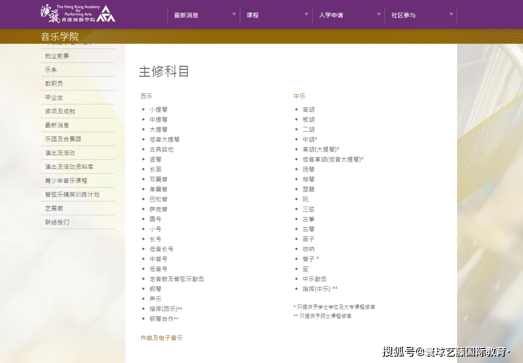Select 革胡(大提琴)* list item
The image size is (523, 363).
(x=321, y=150)
